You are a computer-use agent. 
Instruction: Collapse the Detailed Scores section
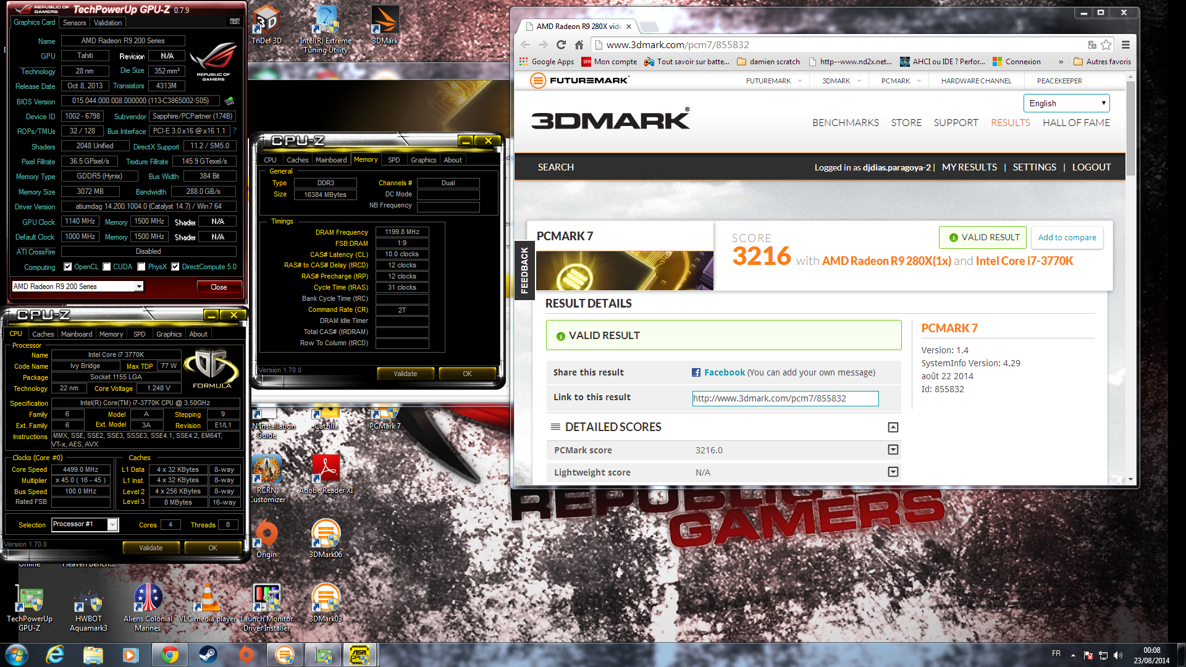(893, 427)
